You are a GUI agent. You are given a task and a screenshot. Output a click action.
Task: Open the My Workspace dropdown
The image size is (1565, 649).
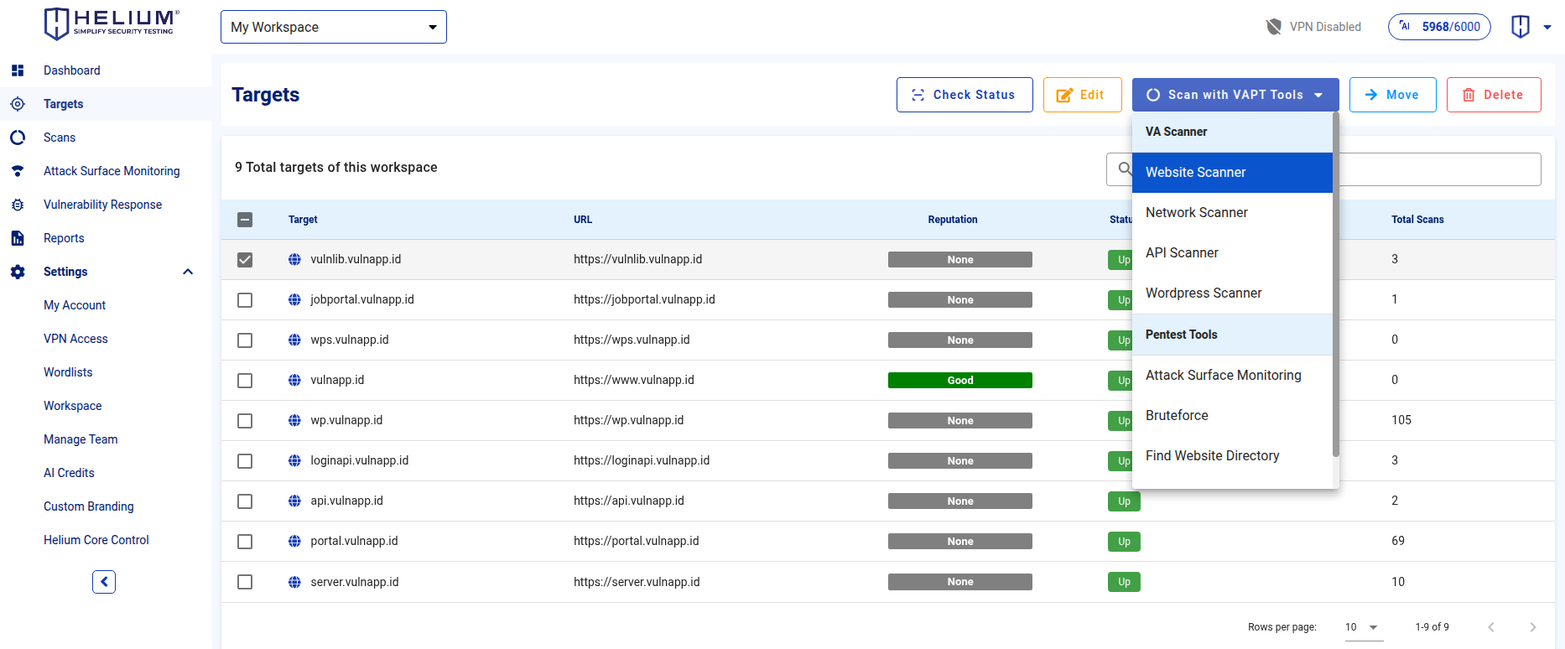click(334, 27)
